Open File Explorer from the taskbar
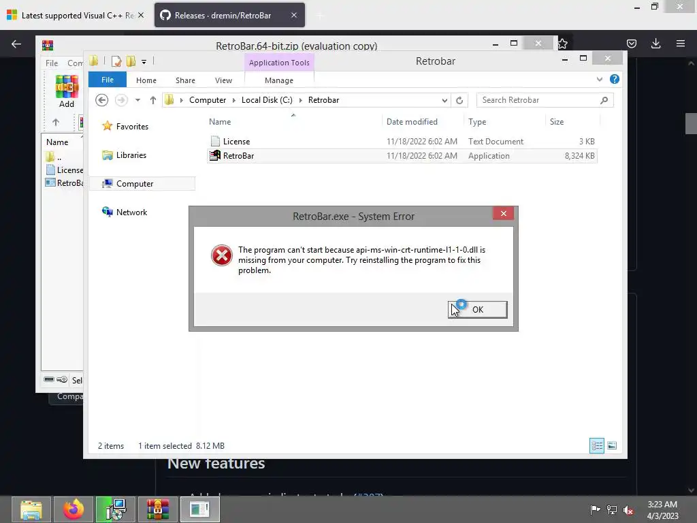The height and width of the screenshot is (523, 697). point(31,509)
